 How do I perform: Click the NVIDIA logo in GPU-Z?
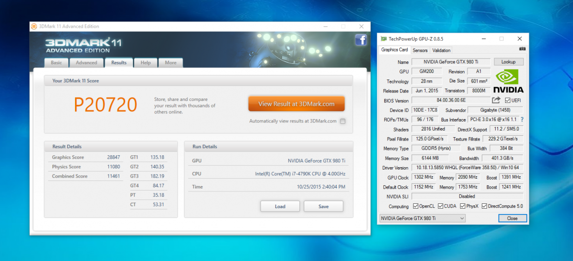click(508, 81)
